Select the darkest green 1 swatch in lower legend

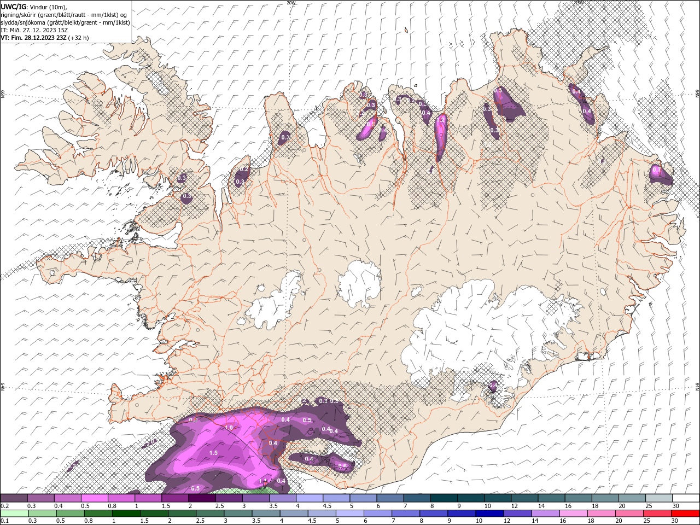click(x=126, y=514)
